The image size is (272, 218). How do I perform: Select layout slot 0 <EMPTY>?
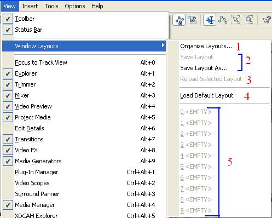click(x=196, y=112)
